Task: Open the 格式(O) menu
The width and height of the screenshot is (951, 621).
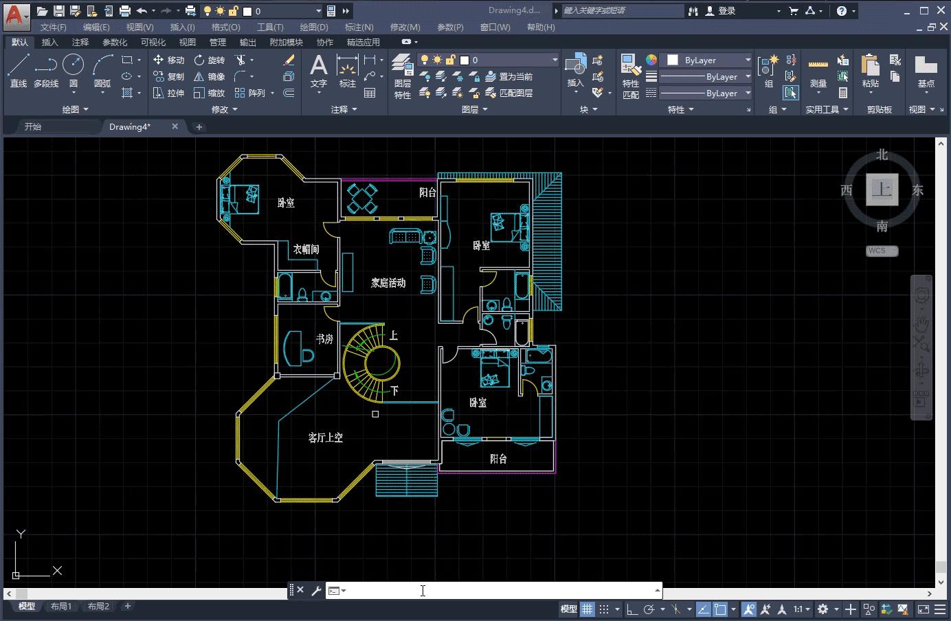Action: 225,27
